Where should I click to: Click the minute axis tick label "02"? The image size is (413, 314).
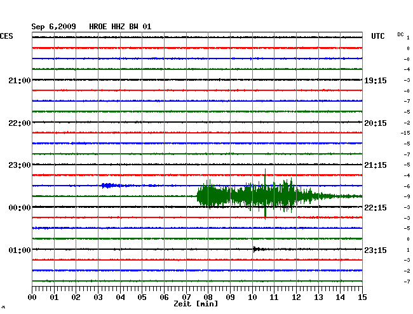(76, 297)
